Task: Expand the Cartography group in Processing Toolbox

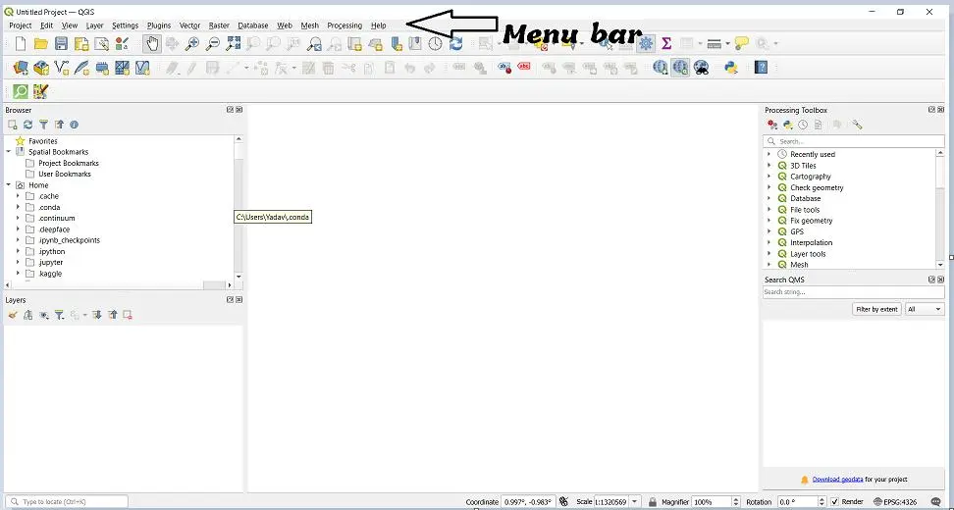Action: click(769, 177)
